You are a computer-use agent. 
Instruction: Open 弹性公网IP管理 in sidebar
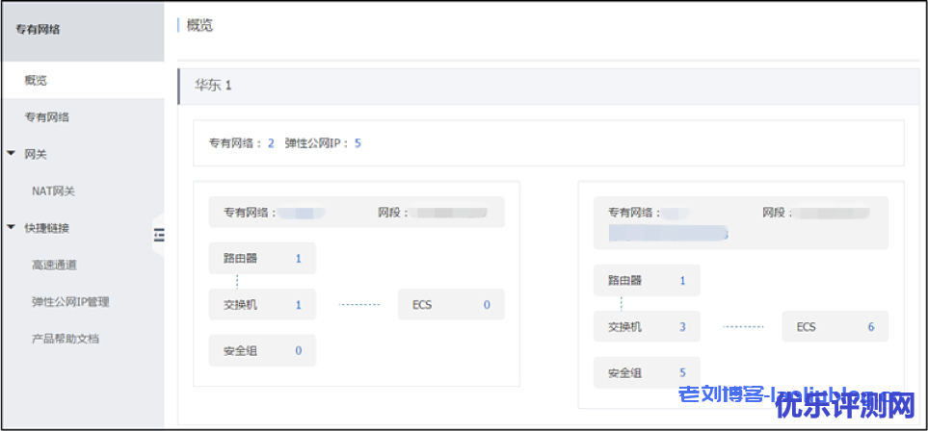point(70,301)
